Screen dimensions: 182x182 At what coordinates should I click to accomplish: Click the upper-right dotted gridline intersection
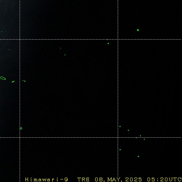118,39
